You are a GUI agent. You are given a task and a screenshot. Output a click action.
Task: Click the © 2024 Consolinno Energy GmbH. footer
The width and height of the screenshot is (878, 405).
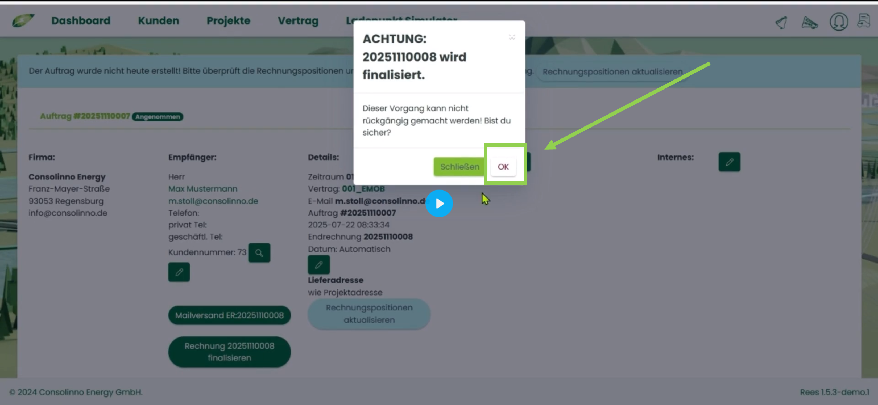(76, 392)
